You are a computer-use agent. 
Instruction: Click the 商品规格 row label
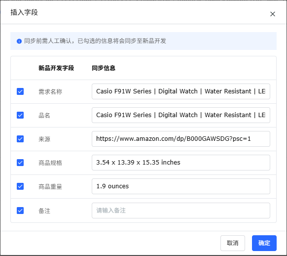(50, 163)
